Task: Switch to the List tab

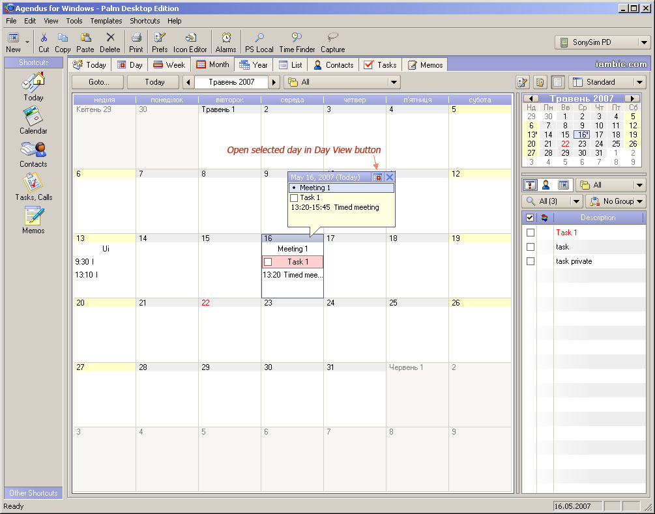Action: (x=291, y=65)
